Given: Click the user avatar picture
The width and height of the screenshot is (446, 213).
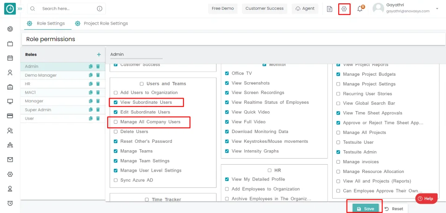Looking at the screenshot, I should tap(378, 8).
